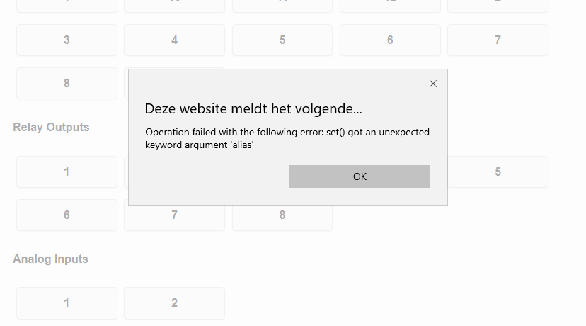Select button 8 directly above Relay Outputs heading
The image size is (586, 326).
pyautogui.click(x=67, y=83)
